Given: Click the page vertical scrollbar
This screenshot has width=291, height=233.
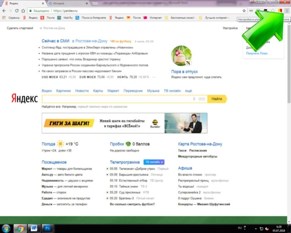Looking at the screenshot, I should click(x=289, y=64).
